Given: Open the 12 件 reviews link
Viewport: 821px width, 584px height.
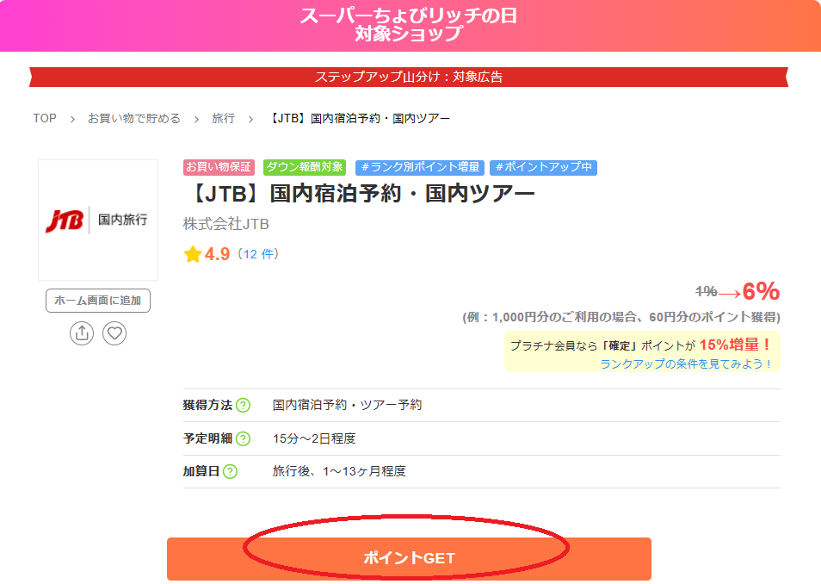Looking at the screenshot, I should pos(257,254).
